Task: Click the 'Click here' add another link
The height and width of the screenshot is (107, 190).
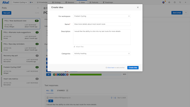Action: (x=111, y=68)
